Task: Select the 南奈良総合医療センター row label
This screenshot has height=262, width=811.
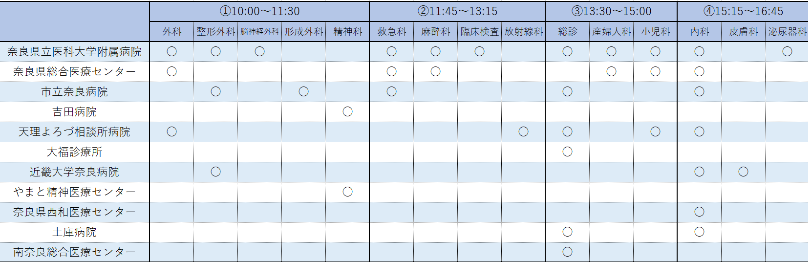Action: pyautogui.click(x=74, y=252)
